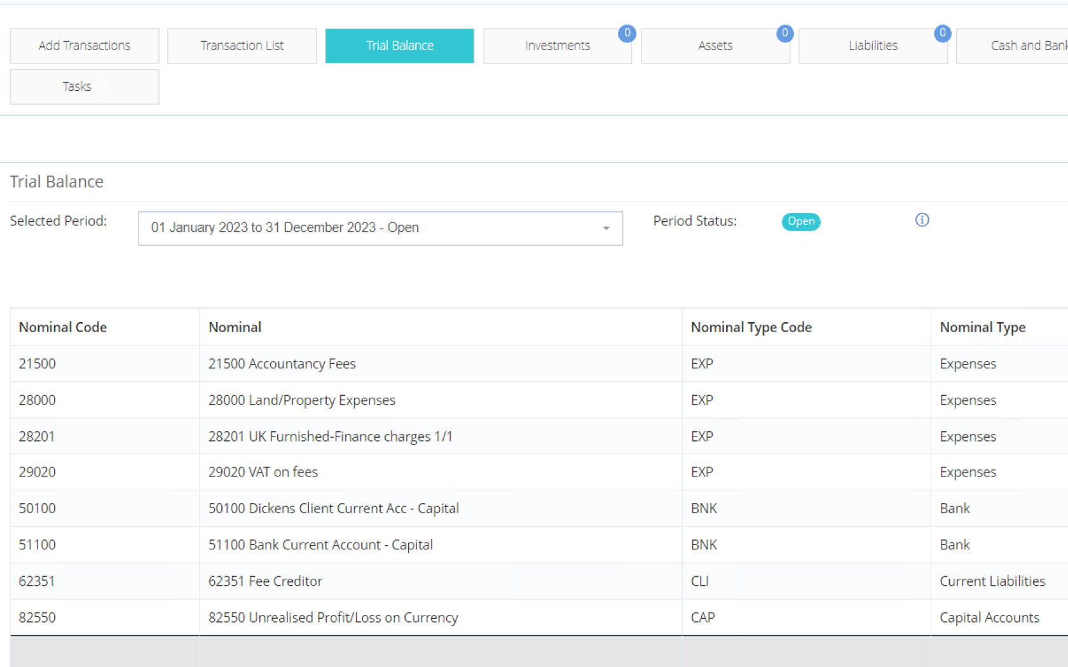Click the Assets tab count badge
1068x667 pixels.
click(x=784, y=33)
